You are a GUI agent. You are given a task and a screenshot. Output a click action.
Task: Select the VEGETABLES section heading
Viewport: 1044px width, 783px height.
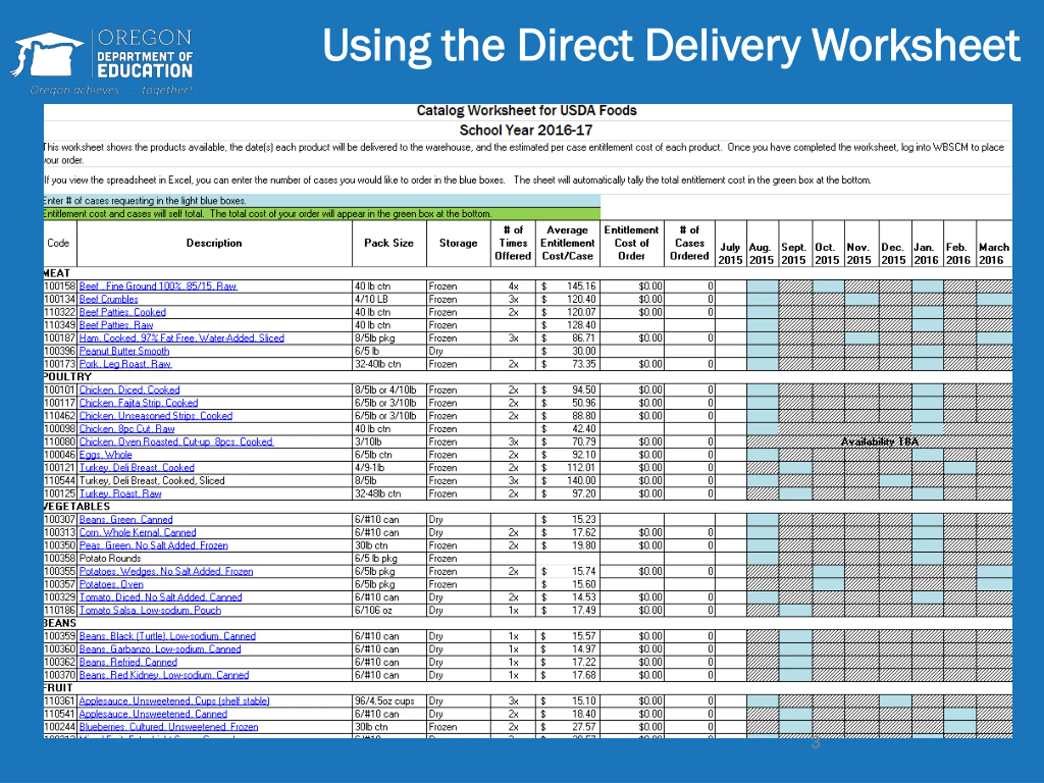(x=76, y=507)
